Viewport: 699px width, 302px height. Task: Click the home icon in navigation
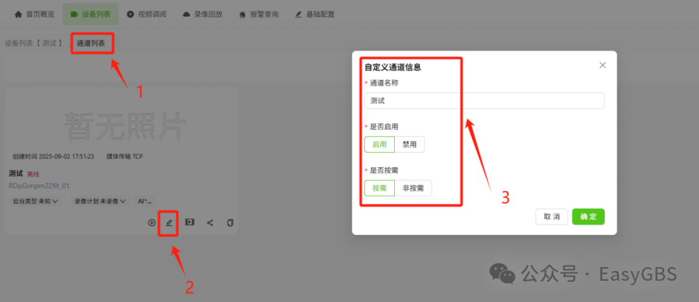18,14
